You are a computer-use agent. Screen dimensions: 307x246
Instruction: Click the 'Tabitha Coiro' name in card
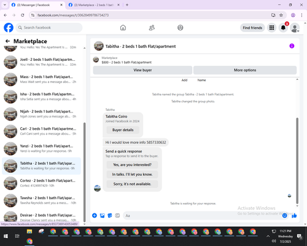(116, 116)
